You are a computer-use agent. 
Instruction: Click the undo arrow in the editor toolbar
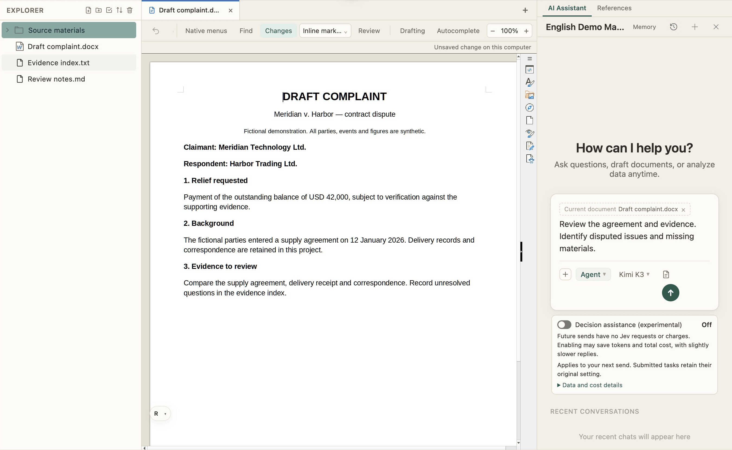tap(156, 31)
